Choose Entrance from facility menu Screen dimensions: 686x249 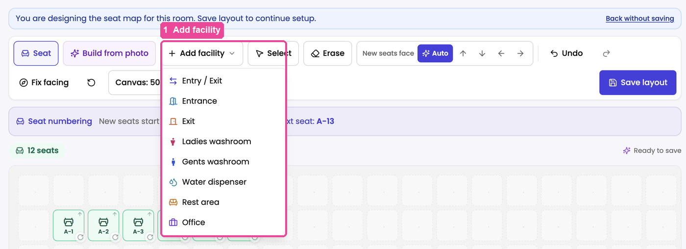(223, 101)
